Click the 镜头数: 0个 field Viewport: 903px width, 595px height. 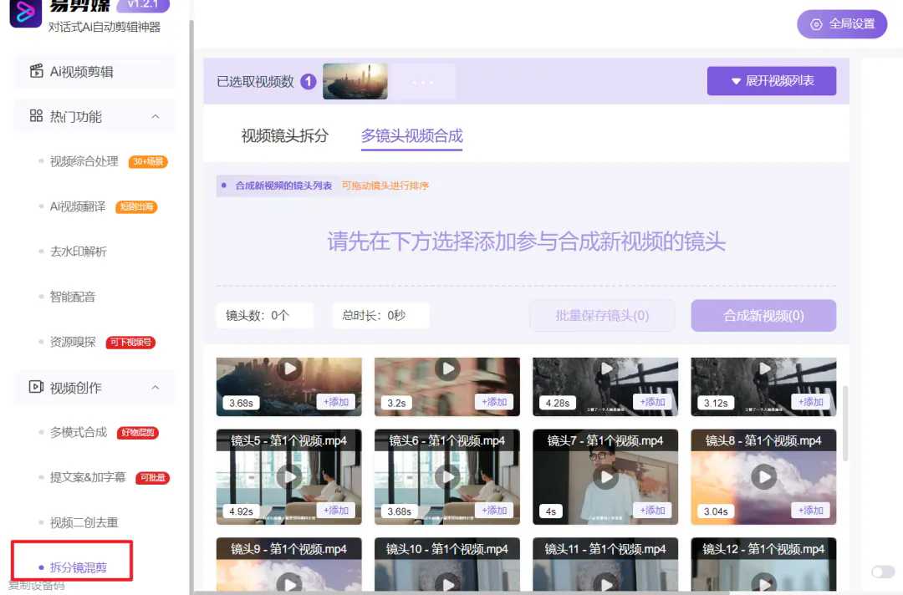tap(265, 315)
